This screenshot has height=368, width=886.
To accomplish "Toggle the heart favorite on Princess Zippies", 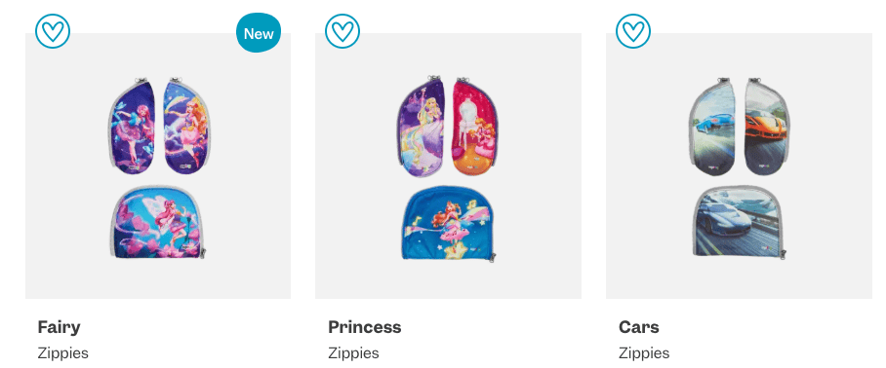I will [342, 31].
